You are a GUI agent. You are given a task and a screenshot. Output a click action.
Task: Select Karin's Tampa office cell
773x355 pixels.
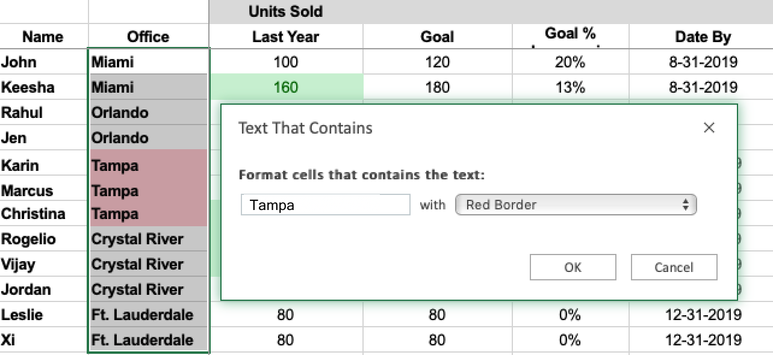tap(148, 165)
